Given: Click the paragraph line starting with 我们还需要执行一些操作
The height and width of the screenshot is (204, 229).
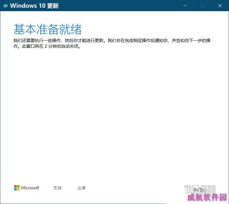Looking at the screenshot, I should tap(112, 41).
